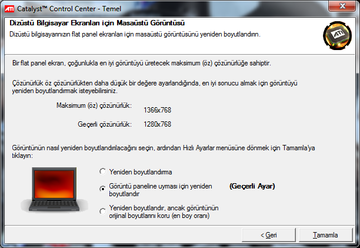Image resolution: width=360 pixels, height=248 pixels.
Task: Click the "Görüntünün nasıl yeniden boyutlandırılacağını seçin" instruction text
Action: [82, 148]
